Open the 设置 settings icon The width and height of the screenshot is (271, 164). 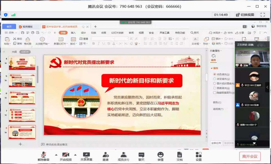pos(199,156)
